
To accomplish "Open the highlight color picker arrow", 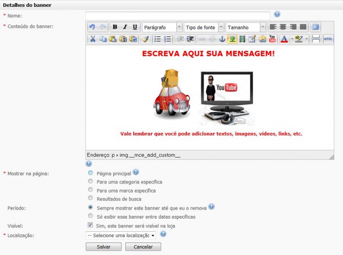I will 307,39.
